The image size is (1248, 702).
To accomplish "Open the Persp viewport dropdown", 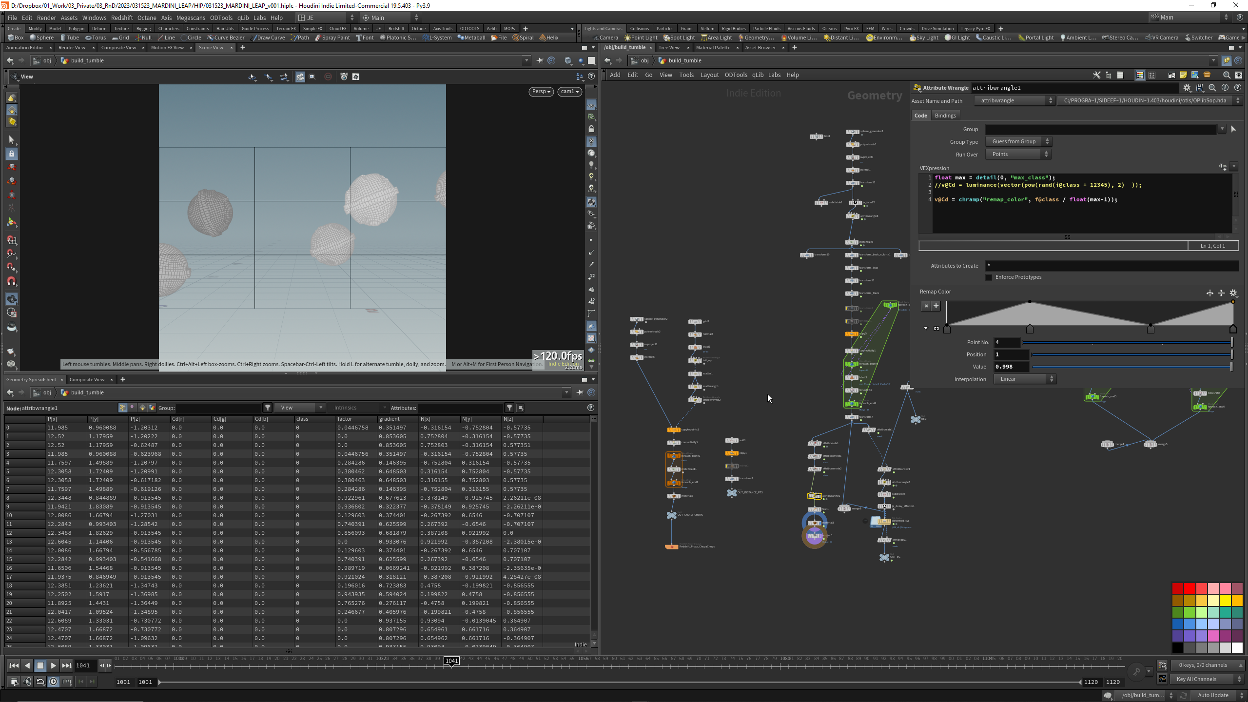I will click(x=541, y=92).
